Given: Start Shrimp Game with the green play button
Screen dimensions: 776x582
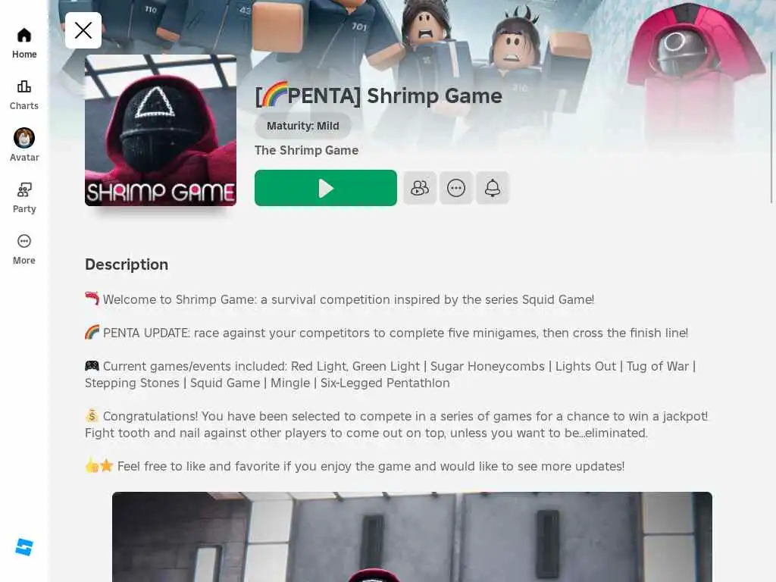Looking at the screenshot, I should (326, 188).
